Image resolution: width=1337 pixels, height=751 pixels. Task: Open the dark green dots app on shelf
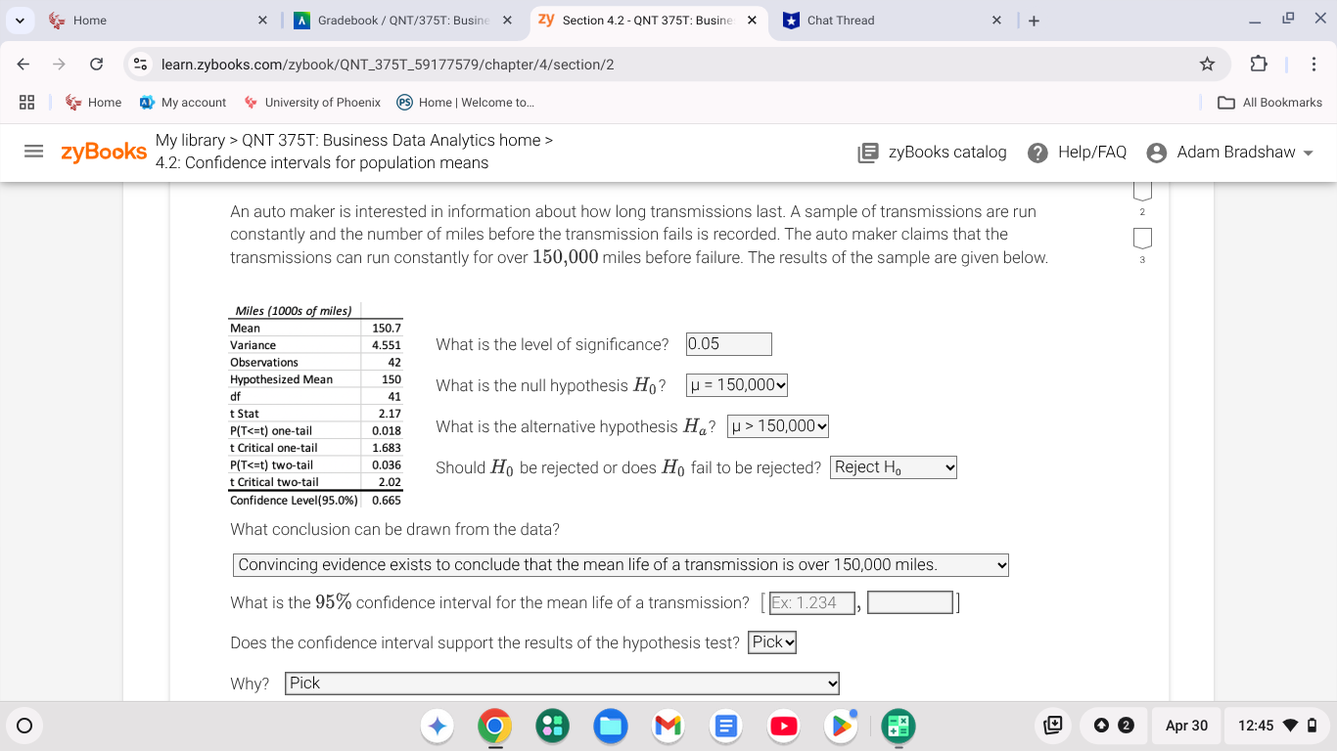point(553,726)
